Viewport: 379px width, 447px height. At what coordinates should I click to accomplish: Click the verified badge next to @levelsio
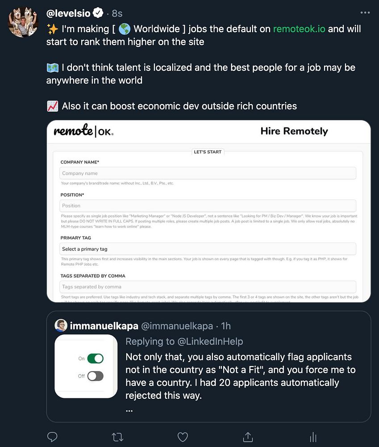point(98,13)
